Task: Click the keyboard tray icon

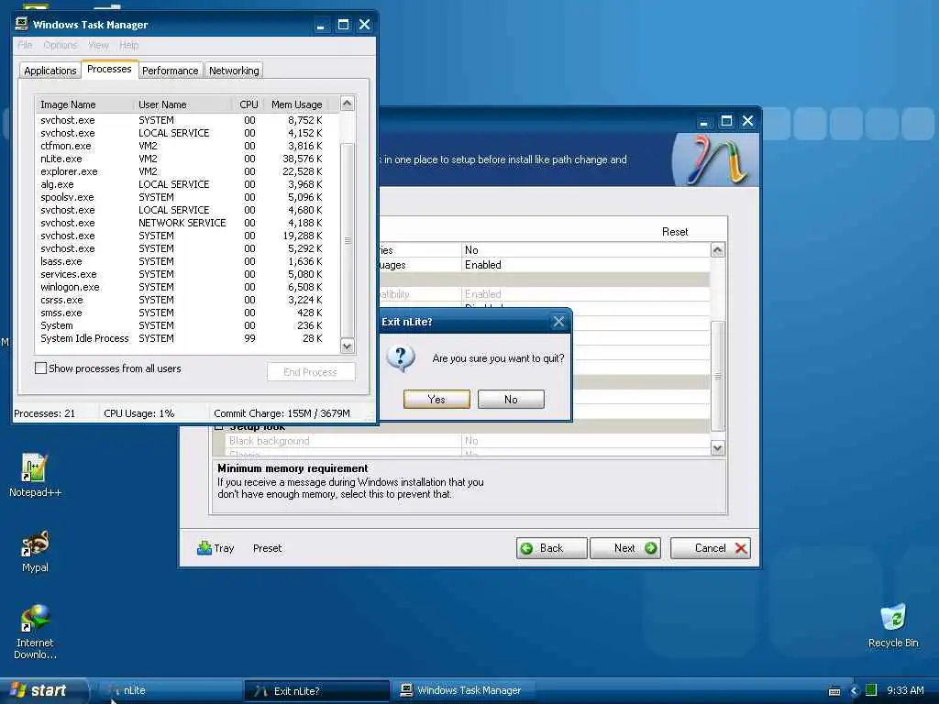Action: coord(834,691)
